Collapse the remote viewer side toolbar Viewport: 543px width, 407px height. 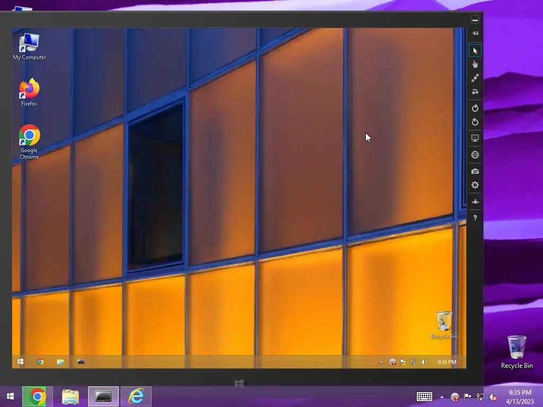(475, 20)
